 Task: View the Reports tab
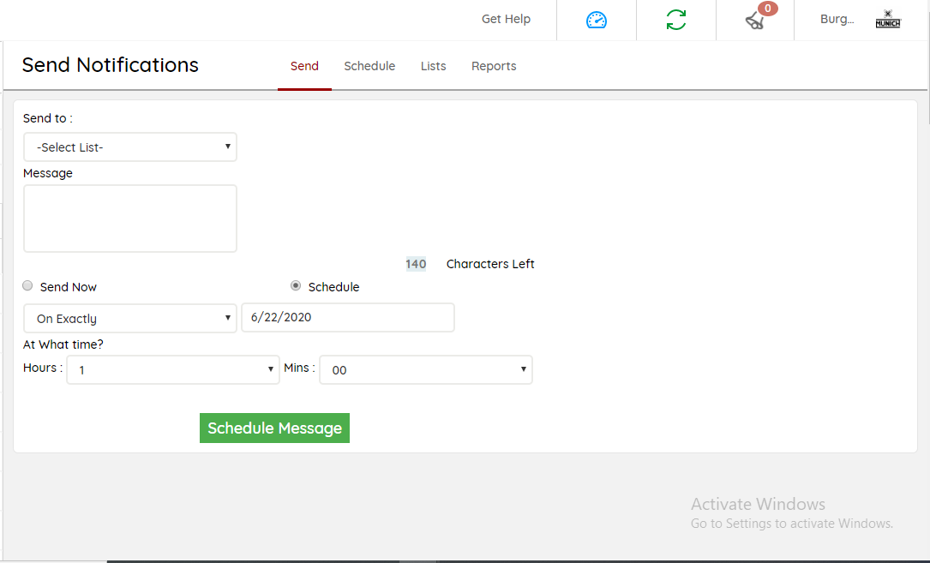(x=494, y=66)
